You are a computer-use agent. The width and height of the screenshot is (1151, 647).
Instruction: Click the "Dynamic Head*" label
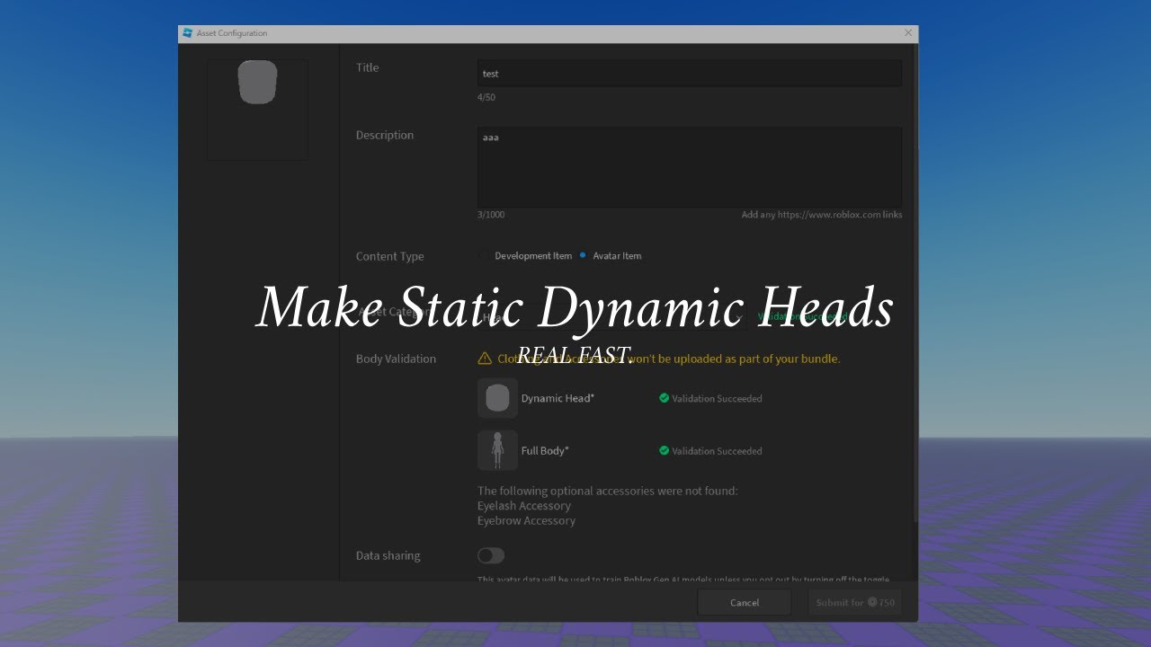[x=558, y=398]
